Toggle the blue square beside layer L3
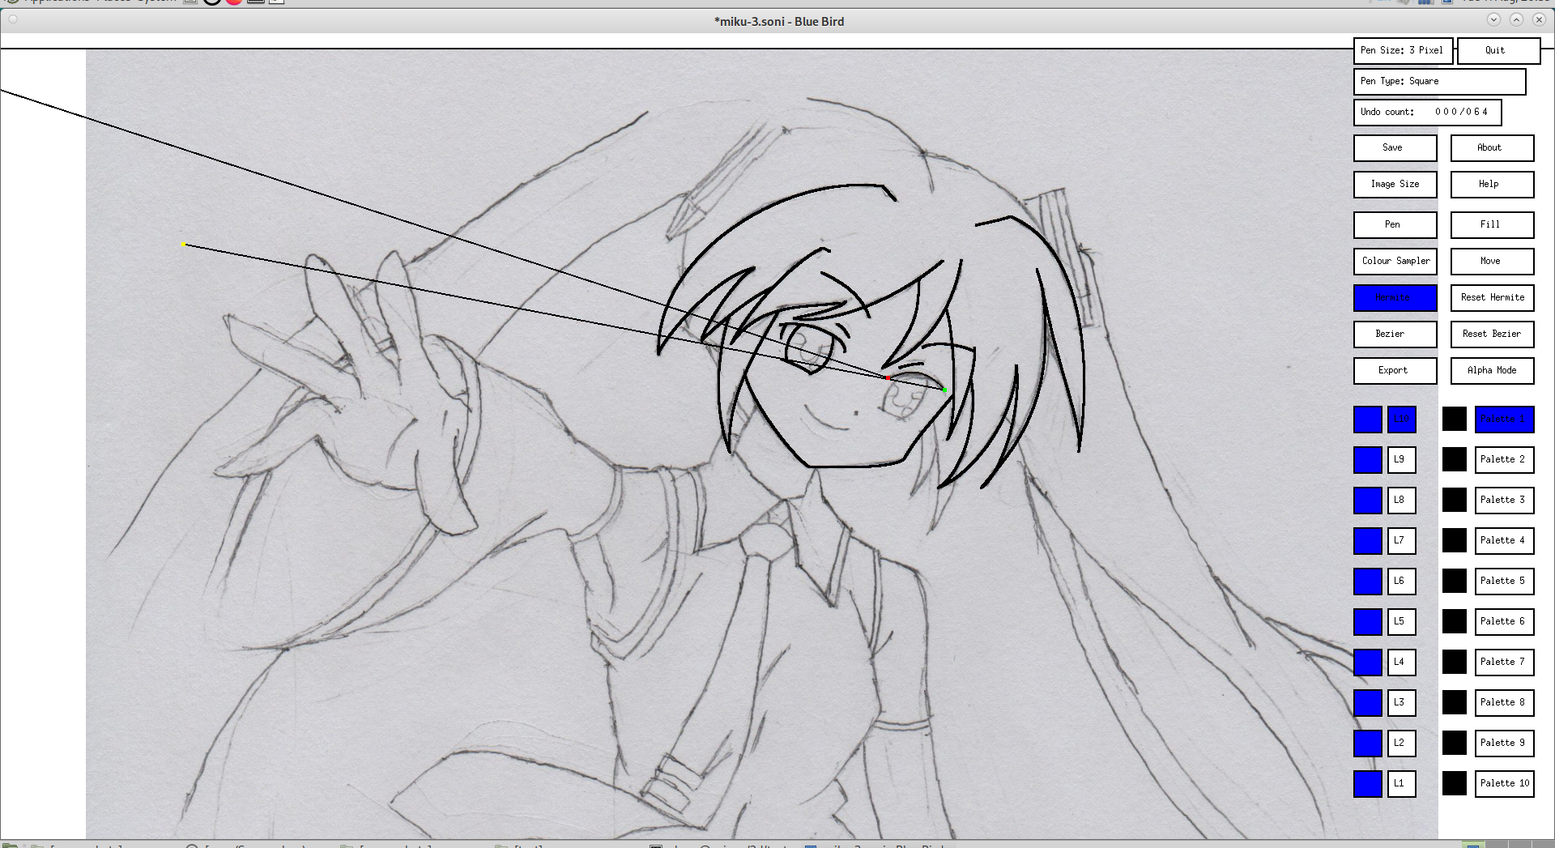The image size is (1555, 848). click(x=1368, y=703)
